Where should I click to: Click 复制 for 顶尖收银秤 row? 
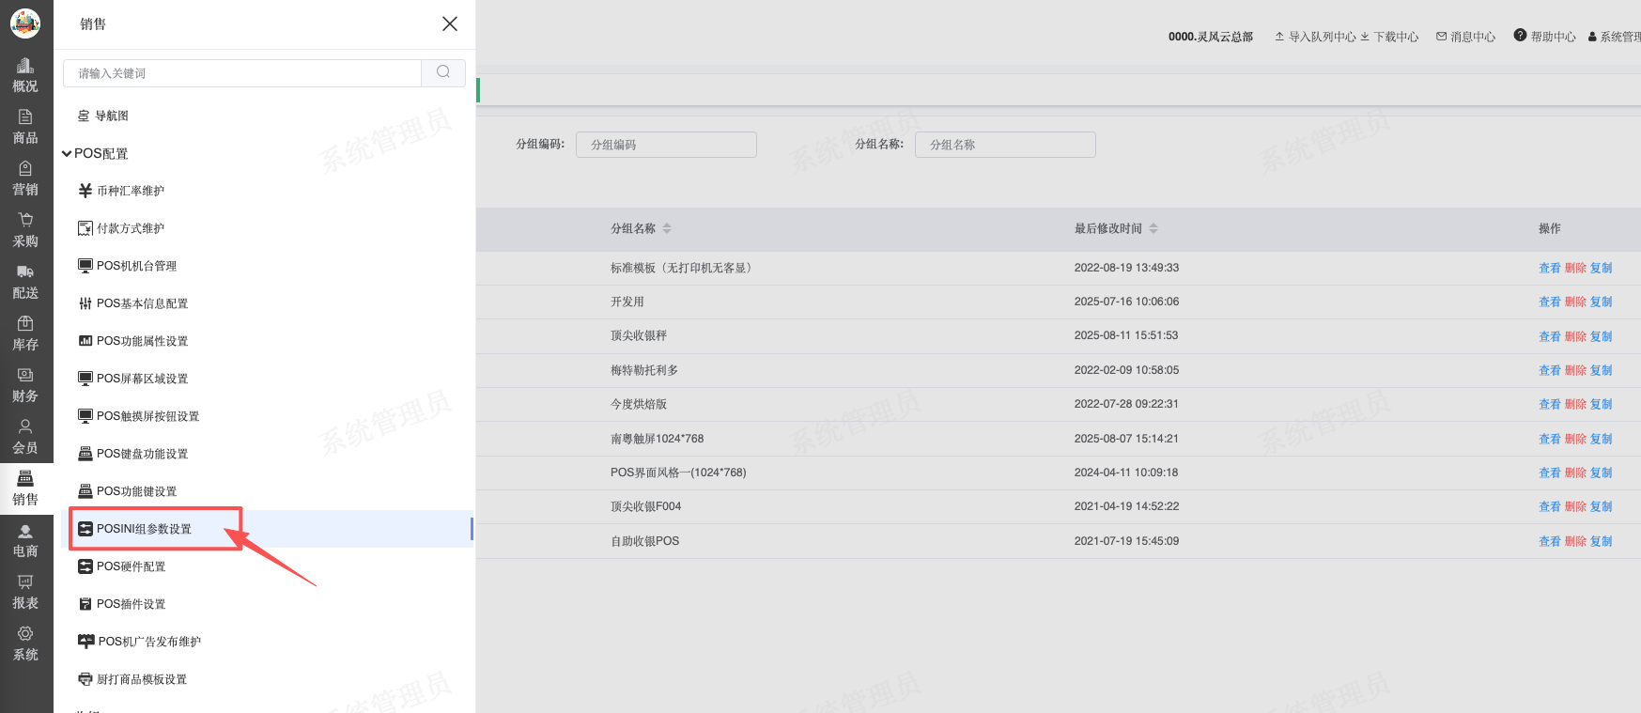pyautogui.click(x=1602, y=336)
